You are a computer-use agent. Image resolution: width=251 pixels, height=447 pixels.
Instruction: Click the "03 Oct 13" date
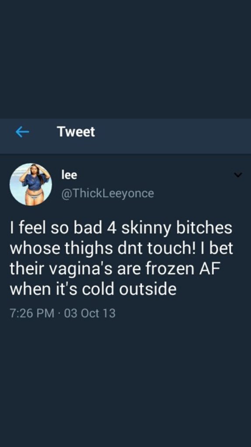(x=89, y=313)
